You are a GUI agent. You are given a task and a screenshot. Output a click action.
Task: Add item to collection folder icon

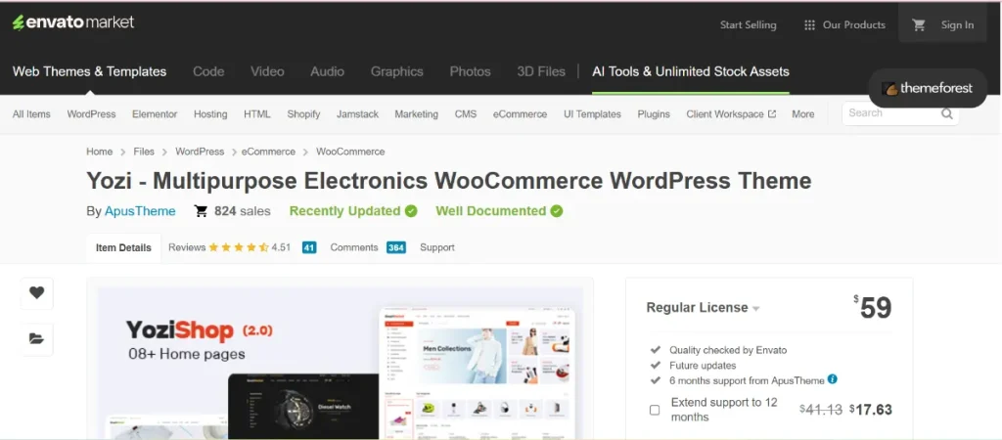pos(37,339)
